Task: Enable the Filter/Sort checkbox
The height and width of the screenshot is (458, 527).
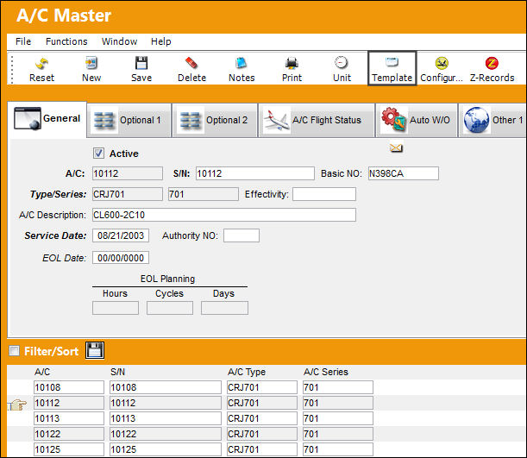Action: (14, 351)
